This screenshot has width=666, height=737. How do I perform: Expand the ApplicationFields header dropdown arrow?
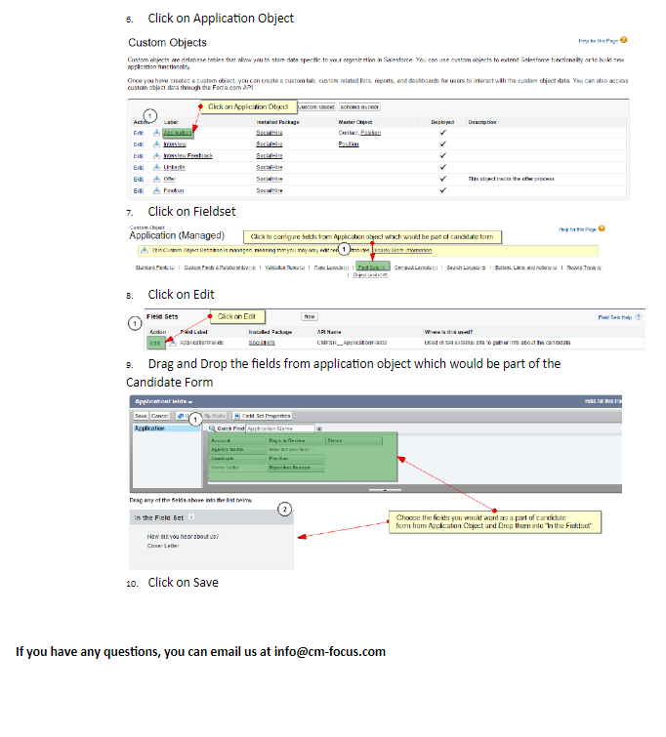(x=190, y=402)
